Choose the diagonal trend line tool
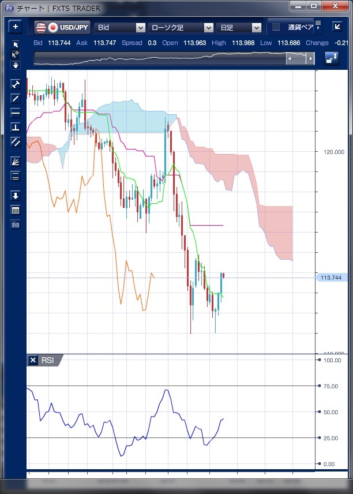353x494 pixels. click(16, 98)
